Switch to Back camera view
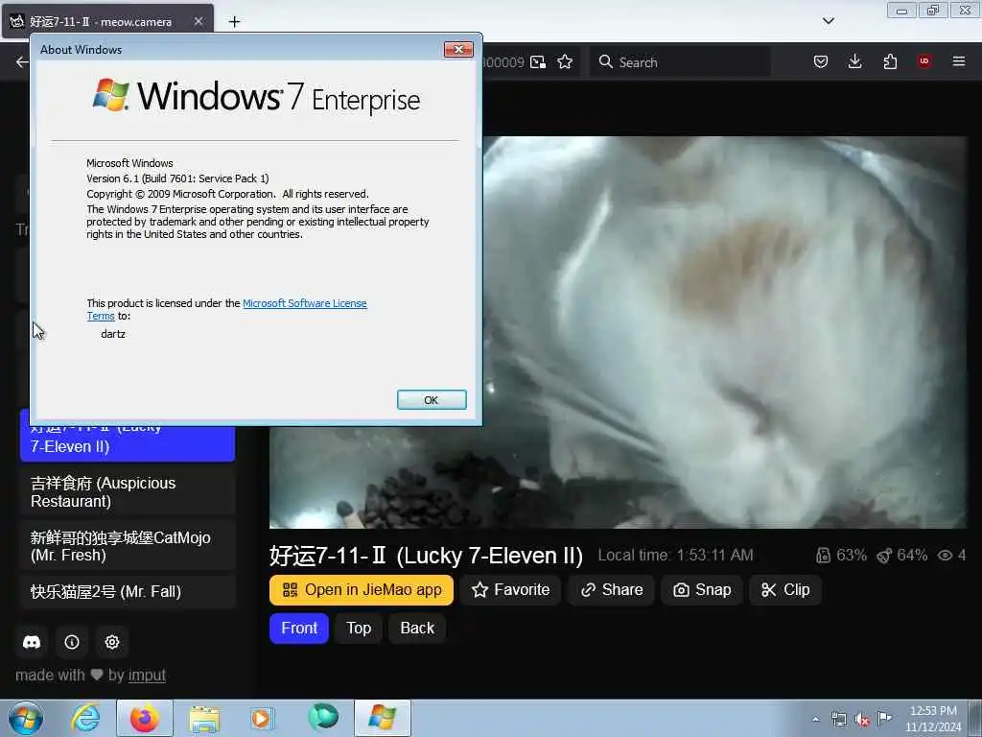This screenshot has height=737, width=982. [417, 628]
